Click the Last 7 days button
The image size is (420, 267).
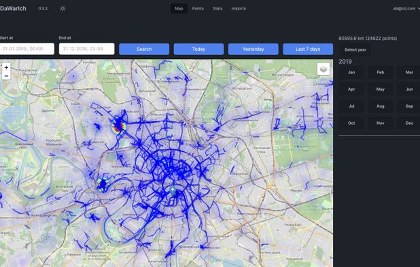tap(308, 49)
